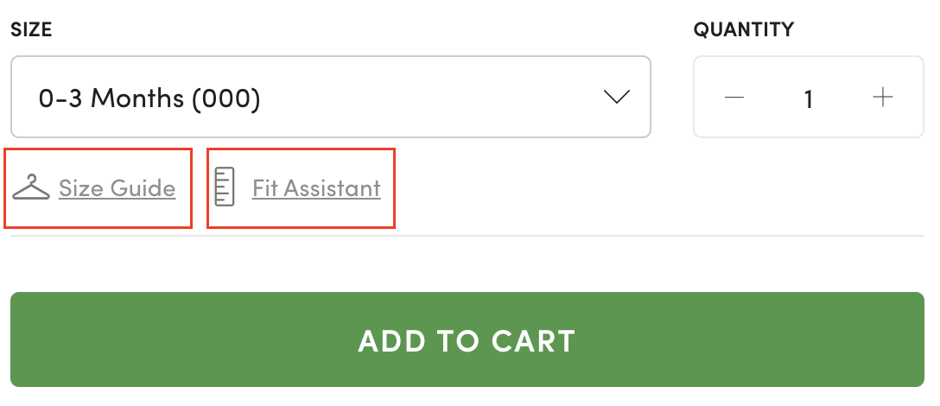
Task: Click the QUANTITY label above the stepper
Action: click(743, 30)
